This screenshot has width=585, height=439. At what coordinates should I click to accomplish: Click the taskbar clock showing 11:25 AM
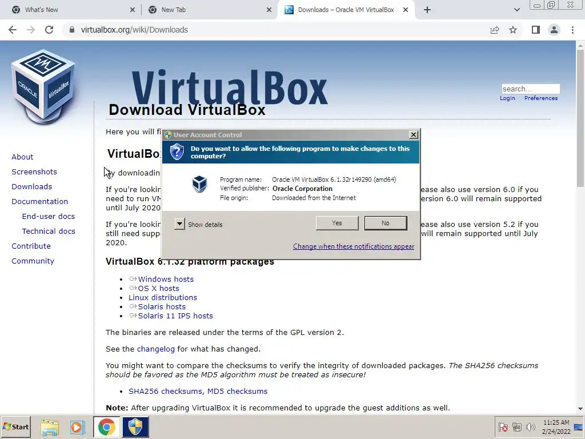point(556,427)
